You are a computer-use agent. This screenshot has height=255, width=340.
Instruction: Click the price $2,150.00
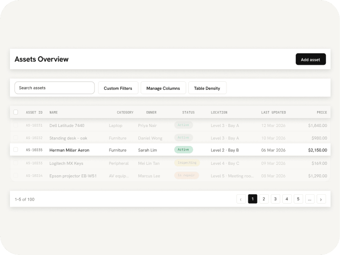(318, 150)
